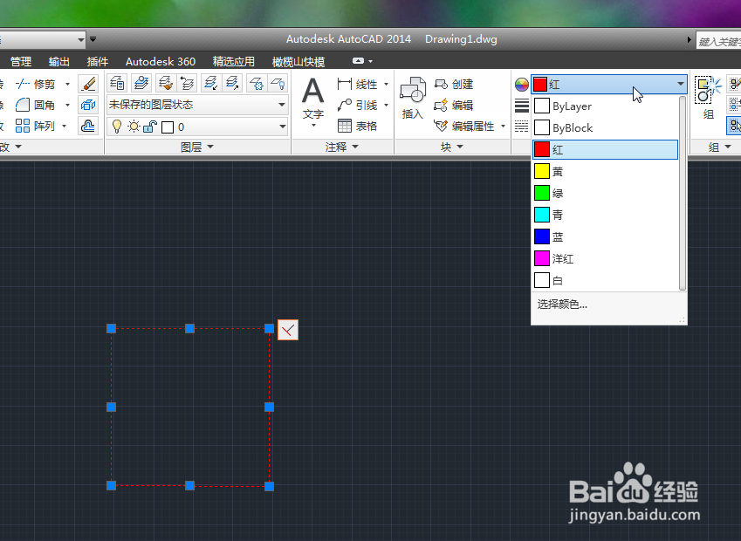The image size is (741, 541).
Task: Click the Freeze Layer snowflake icon
Action: (x=257, y=83)
